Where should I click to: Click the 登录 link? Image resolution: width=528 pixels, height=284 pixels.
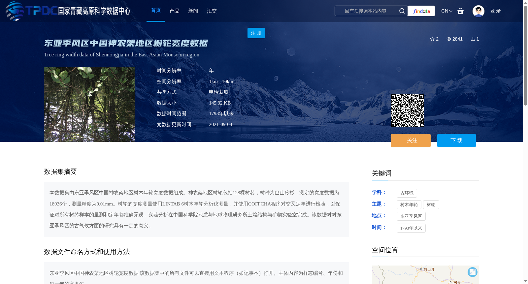coord(495,11)
